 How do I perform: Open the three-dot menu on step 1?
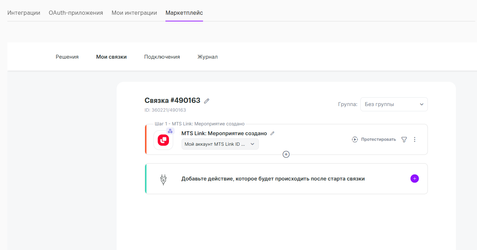tap(414, 139)
